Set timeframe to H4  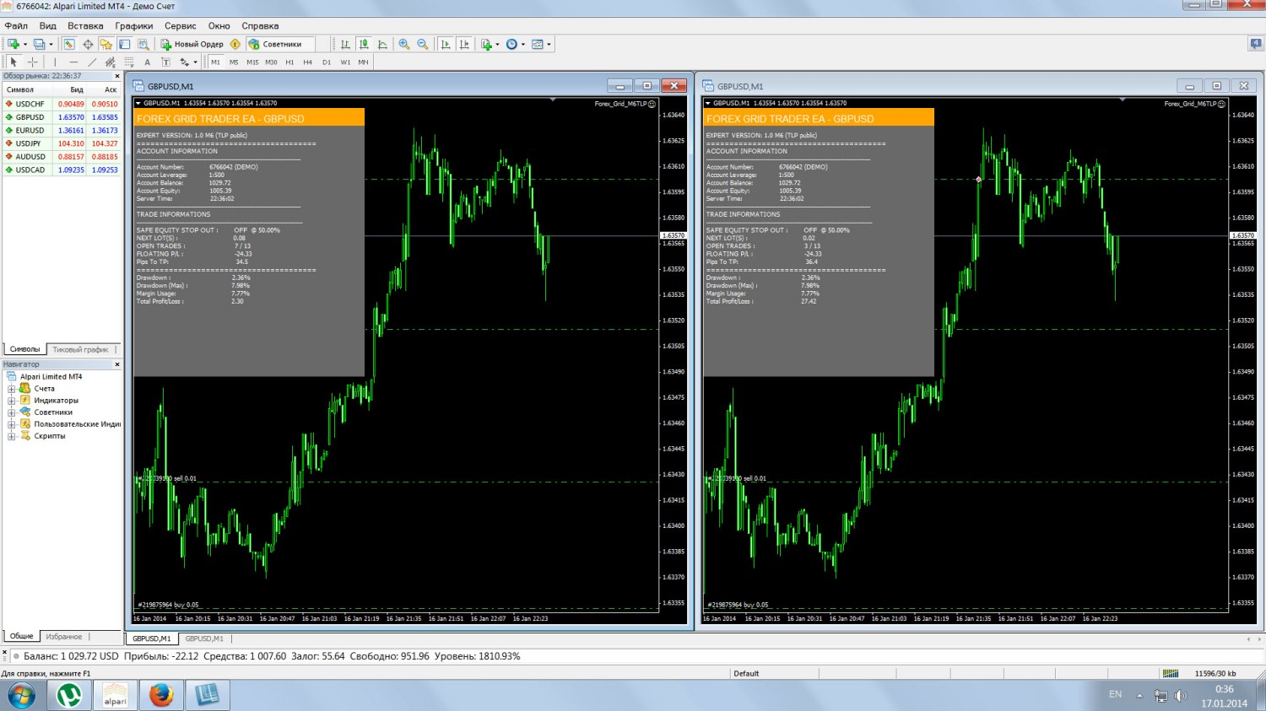tap(308, 62)
